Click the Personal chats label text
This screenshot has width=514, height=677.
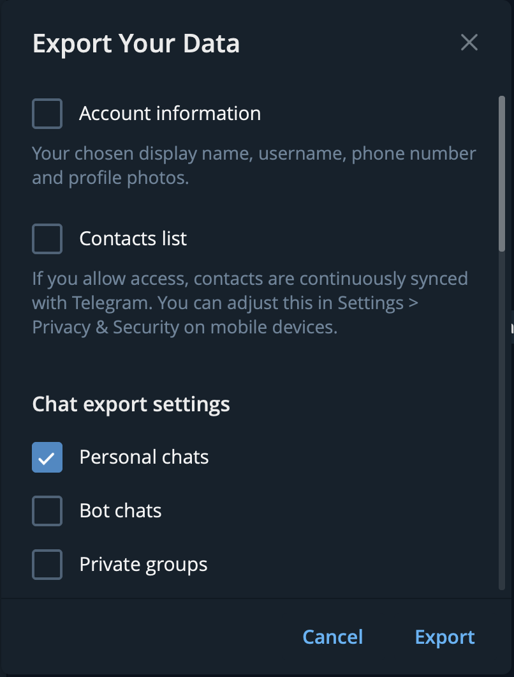pos(143,457)
